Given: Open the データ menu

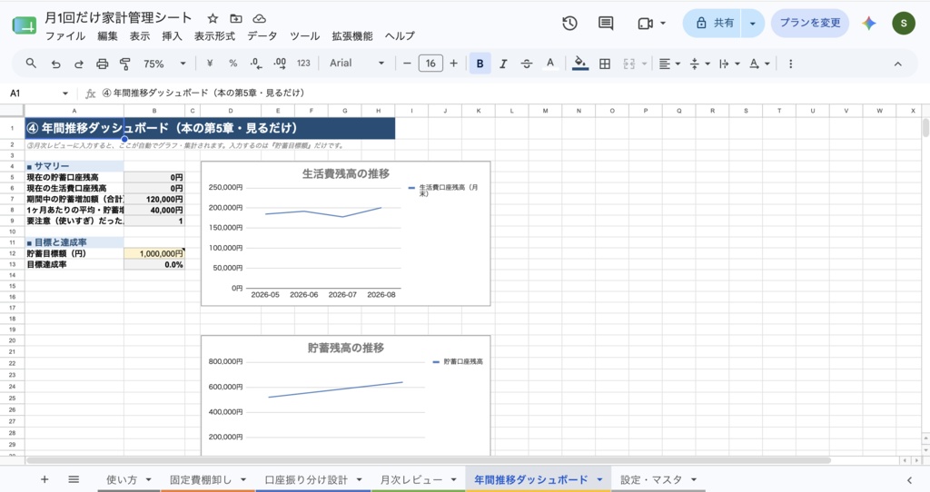Looking at the screenshot, I should click(262, 36).
